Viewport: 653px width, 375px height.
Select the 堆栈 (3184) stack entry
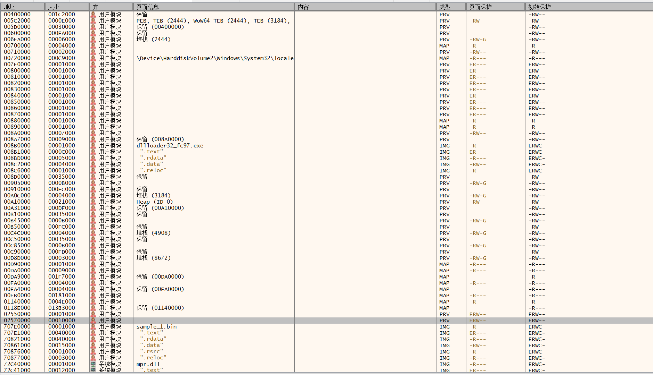154,196
